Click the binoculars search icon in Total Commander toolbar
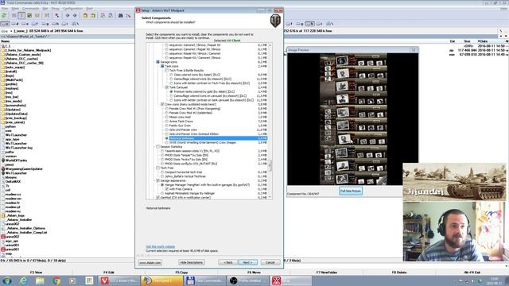Screen dimensions: 509x286 pos(120,16)
